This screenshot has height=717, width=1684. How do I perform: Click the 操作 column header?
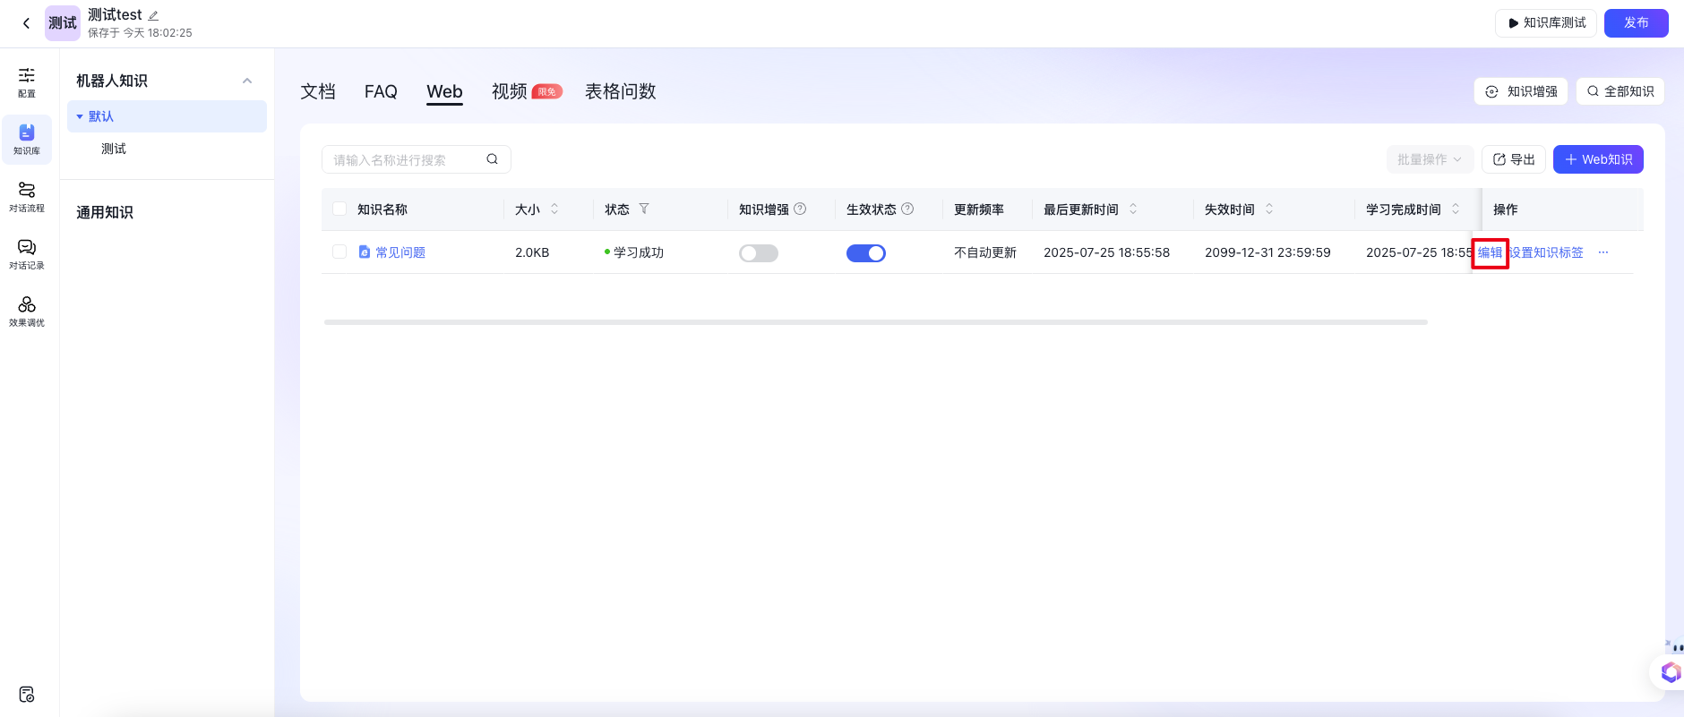(1506, 209)
